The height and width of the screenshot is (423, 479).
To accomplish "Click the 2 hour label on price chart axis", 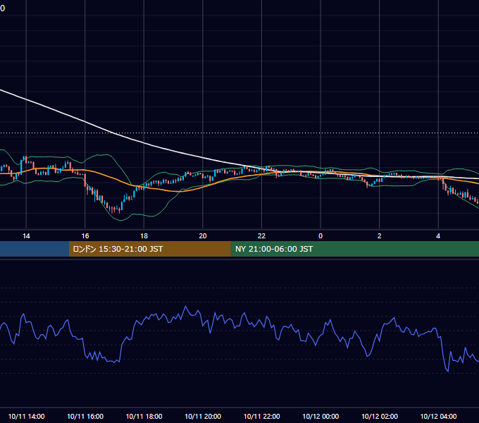I will (x=380, y=236).
